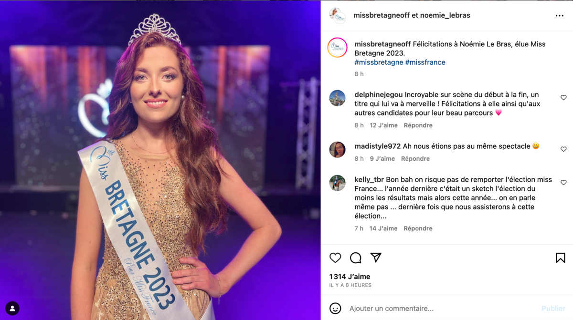View delphinejegou's avatar profile
573x320 pixels.
pos(337,98)
